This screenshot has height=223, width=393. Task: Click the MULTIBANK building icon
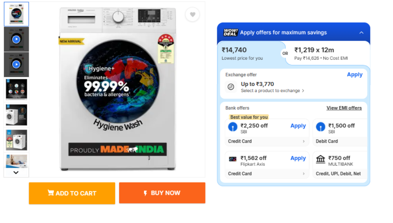click(321, 159)
